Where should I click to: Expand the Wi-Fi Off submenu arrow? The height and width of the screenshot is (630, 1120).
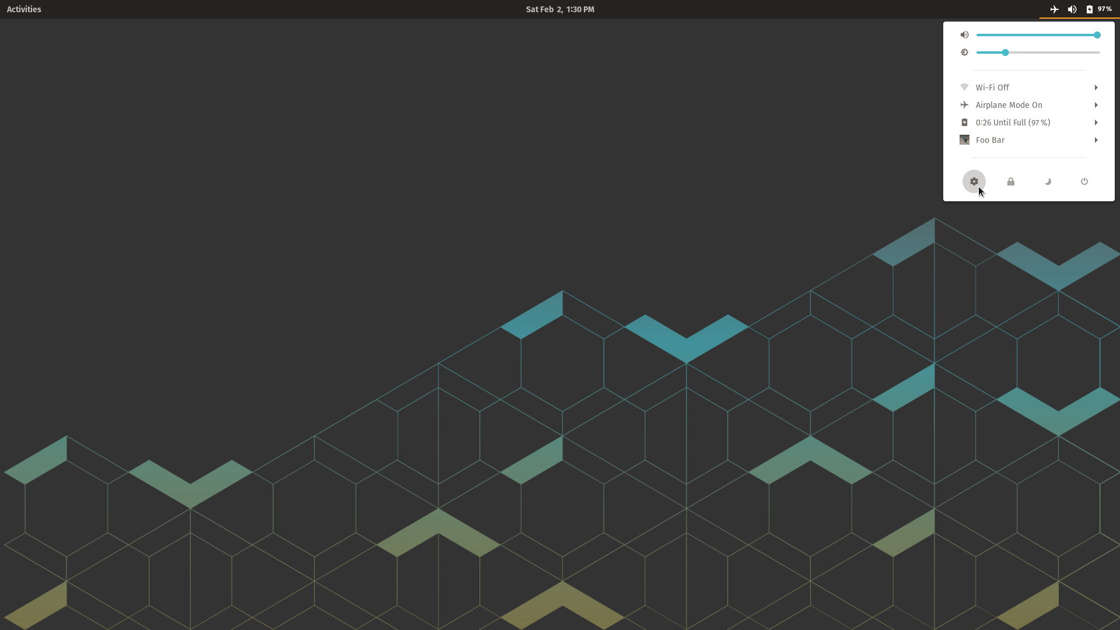point(1096,87)
